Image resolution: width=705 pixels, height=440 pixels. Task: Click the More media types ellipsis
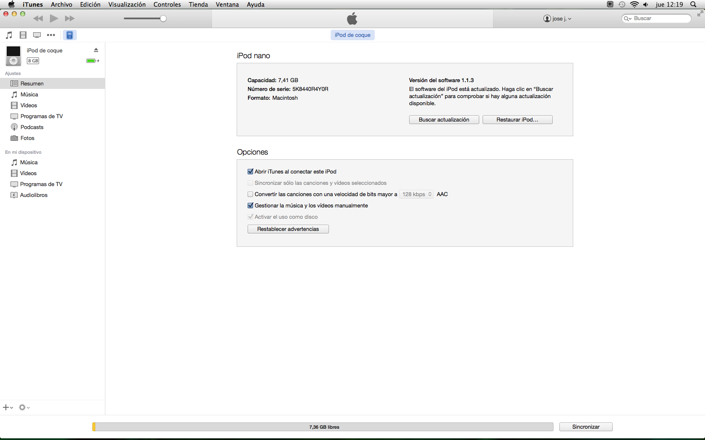click(51, 35)
